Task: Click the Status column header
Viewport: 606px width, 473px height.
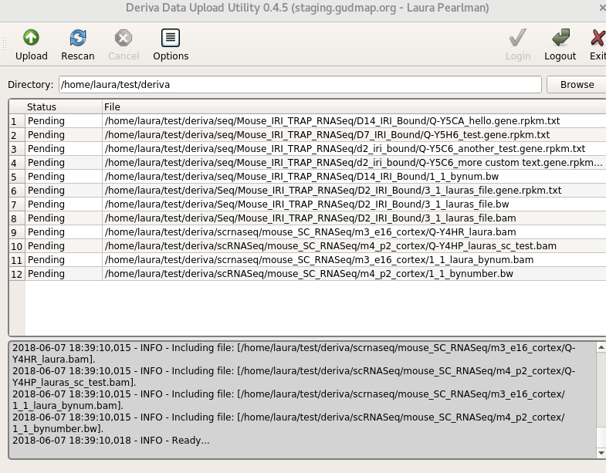Action: [63, 106]
